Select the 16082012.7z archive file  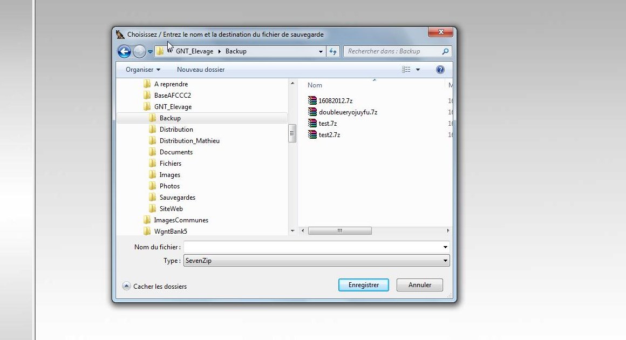pyautogui.click(x=335, y=100)
